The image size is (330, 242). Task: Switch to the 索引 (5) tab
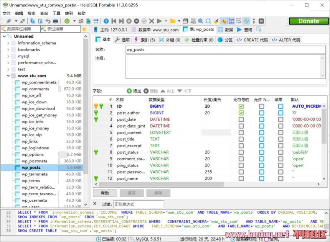(x=145, y=40)
